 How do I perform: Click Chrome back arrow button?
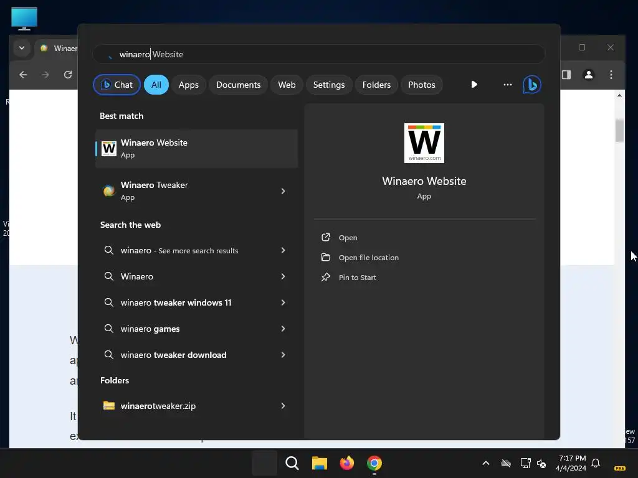(23, 75)
